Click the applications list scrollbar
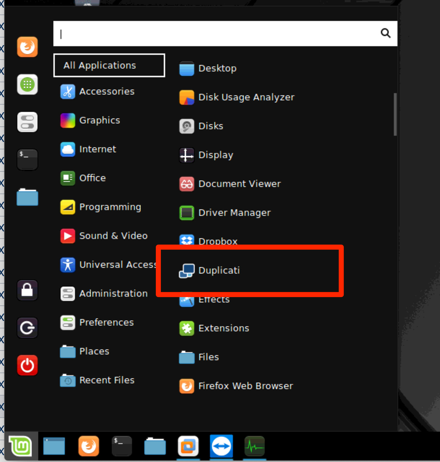Image resolution: width=440 pixels, height=462 pixels. [x=395, y=114]
